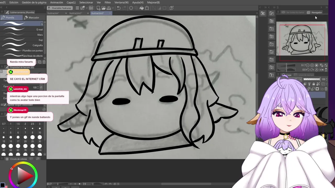Open the Help speech-bubble icon
This screenshot has height=188, width=335.
click(172, 8)
